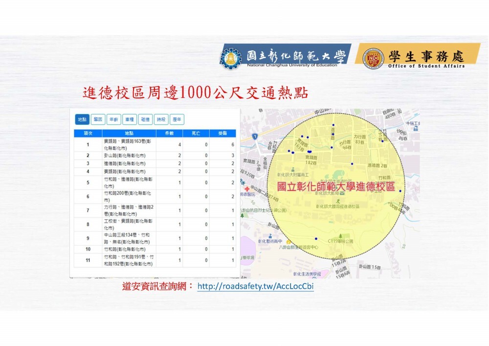The image size is (489, 346).
Task: Click the school icon above 彰化師大附屬高工
Action: click(292, 170)
